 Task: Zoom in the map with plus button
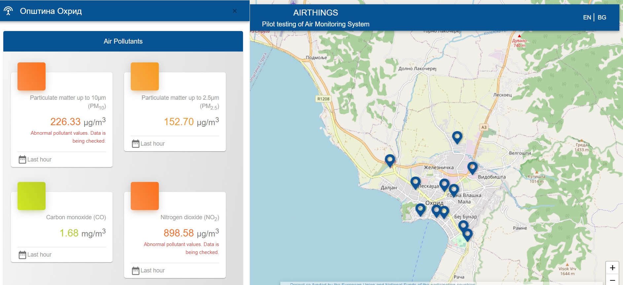612,267
